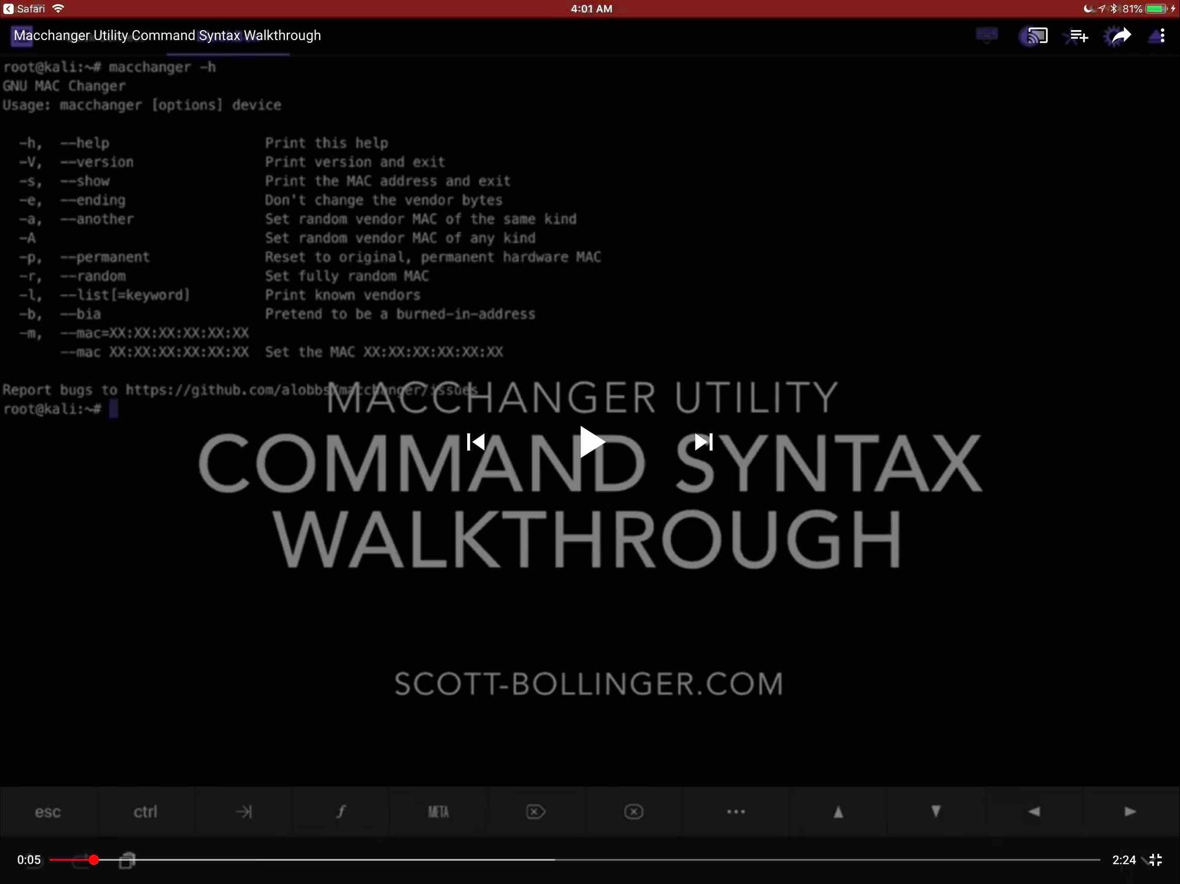Image resolution: width=1180 pixels, height=884 pixels.
Task: Skip to the next video
Action: click(704, 442)
